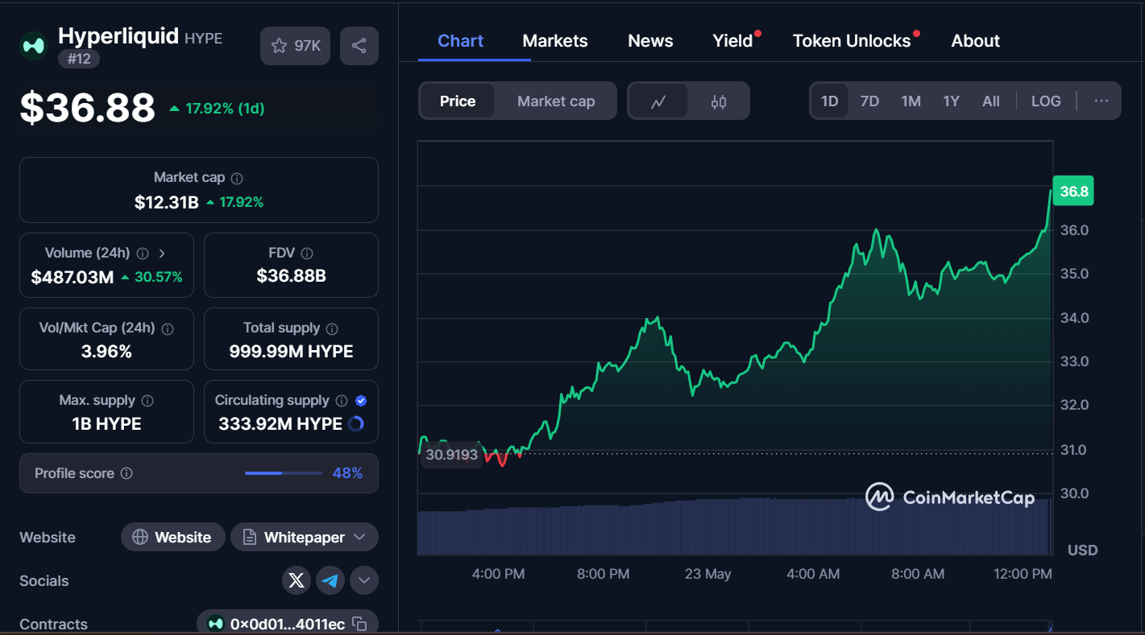This screenshot has width=1145, height=635.
Task: Click the $36.88B FDV value
Action: 291,276
